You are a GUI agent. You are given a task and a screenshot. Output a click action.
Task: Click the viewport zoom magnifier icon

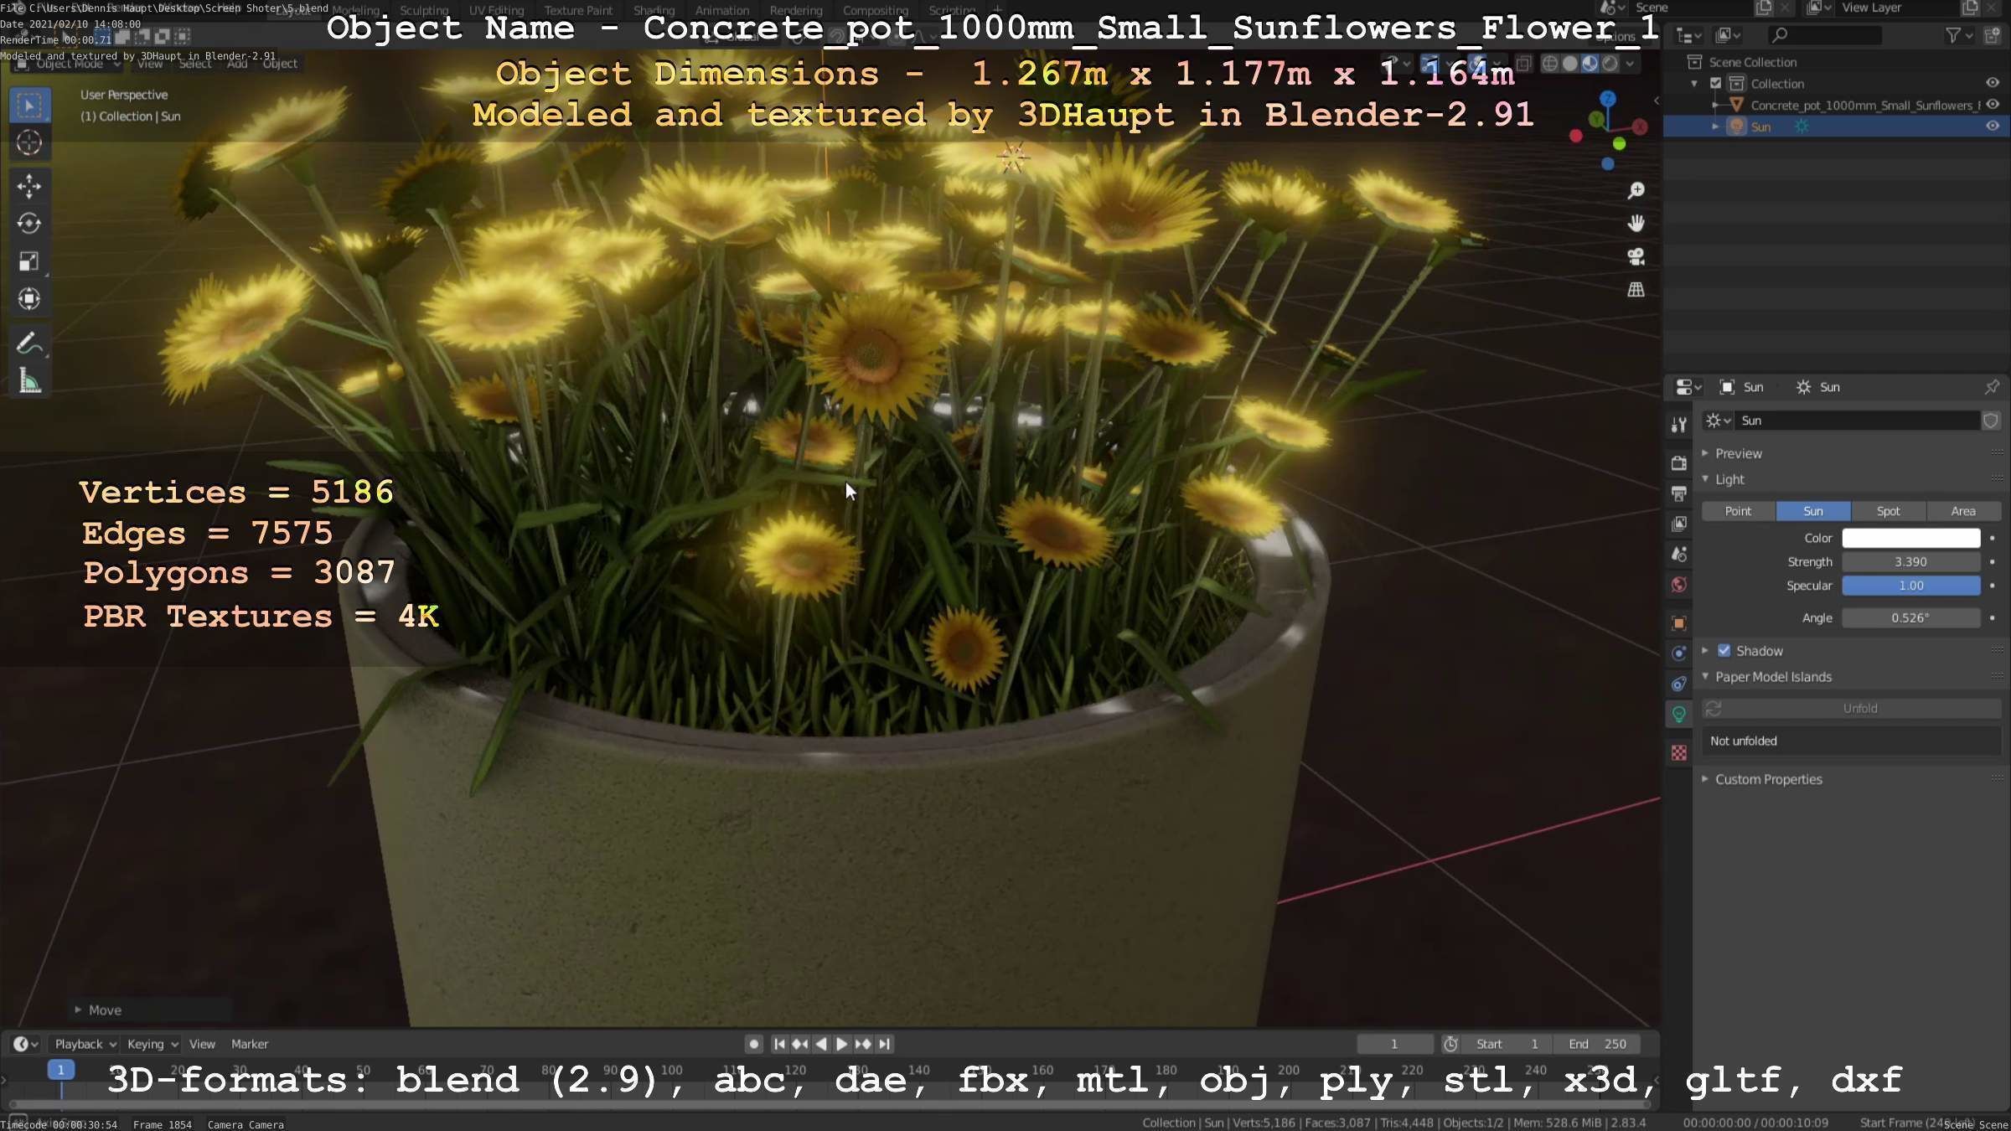[1636, 191]
